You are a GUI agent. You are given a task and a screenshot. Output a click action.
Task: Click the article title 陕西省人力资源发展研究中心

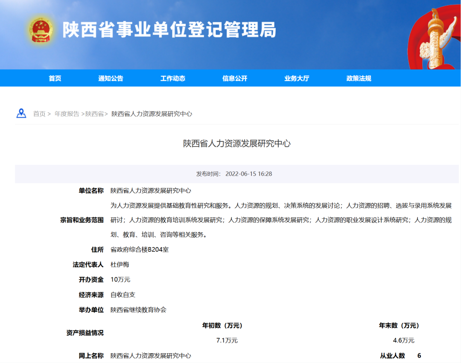[230, 144]
